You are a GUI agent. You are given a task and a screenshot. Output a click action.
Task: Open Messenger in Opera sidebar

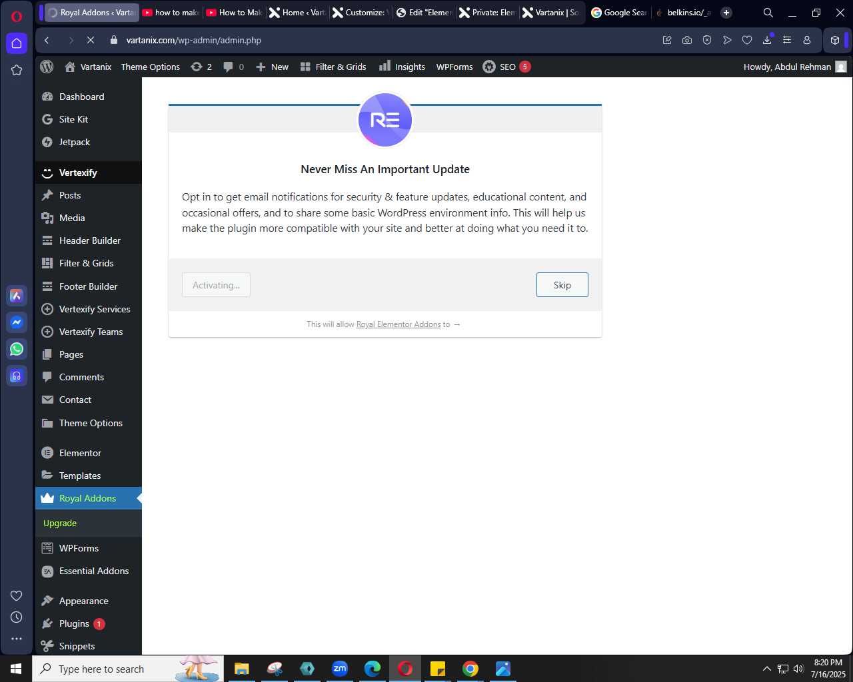pos(17,322)
